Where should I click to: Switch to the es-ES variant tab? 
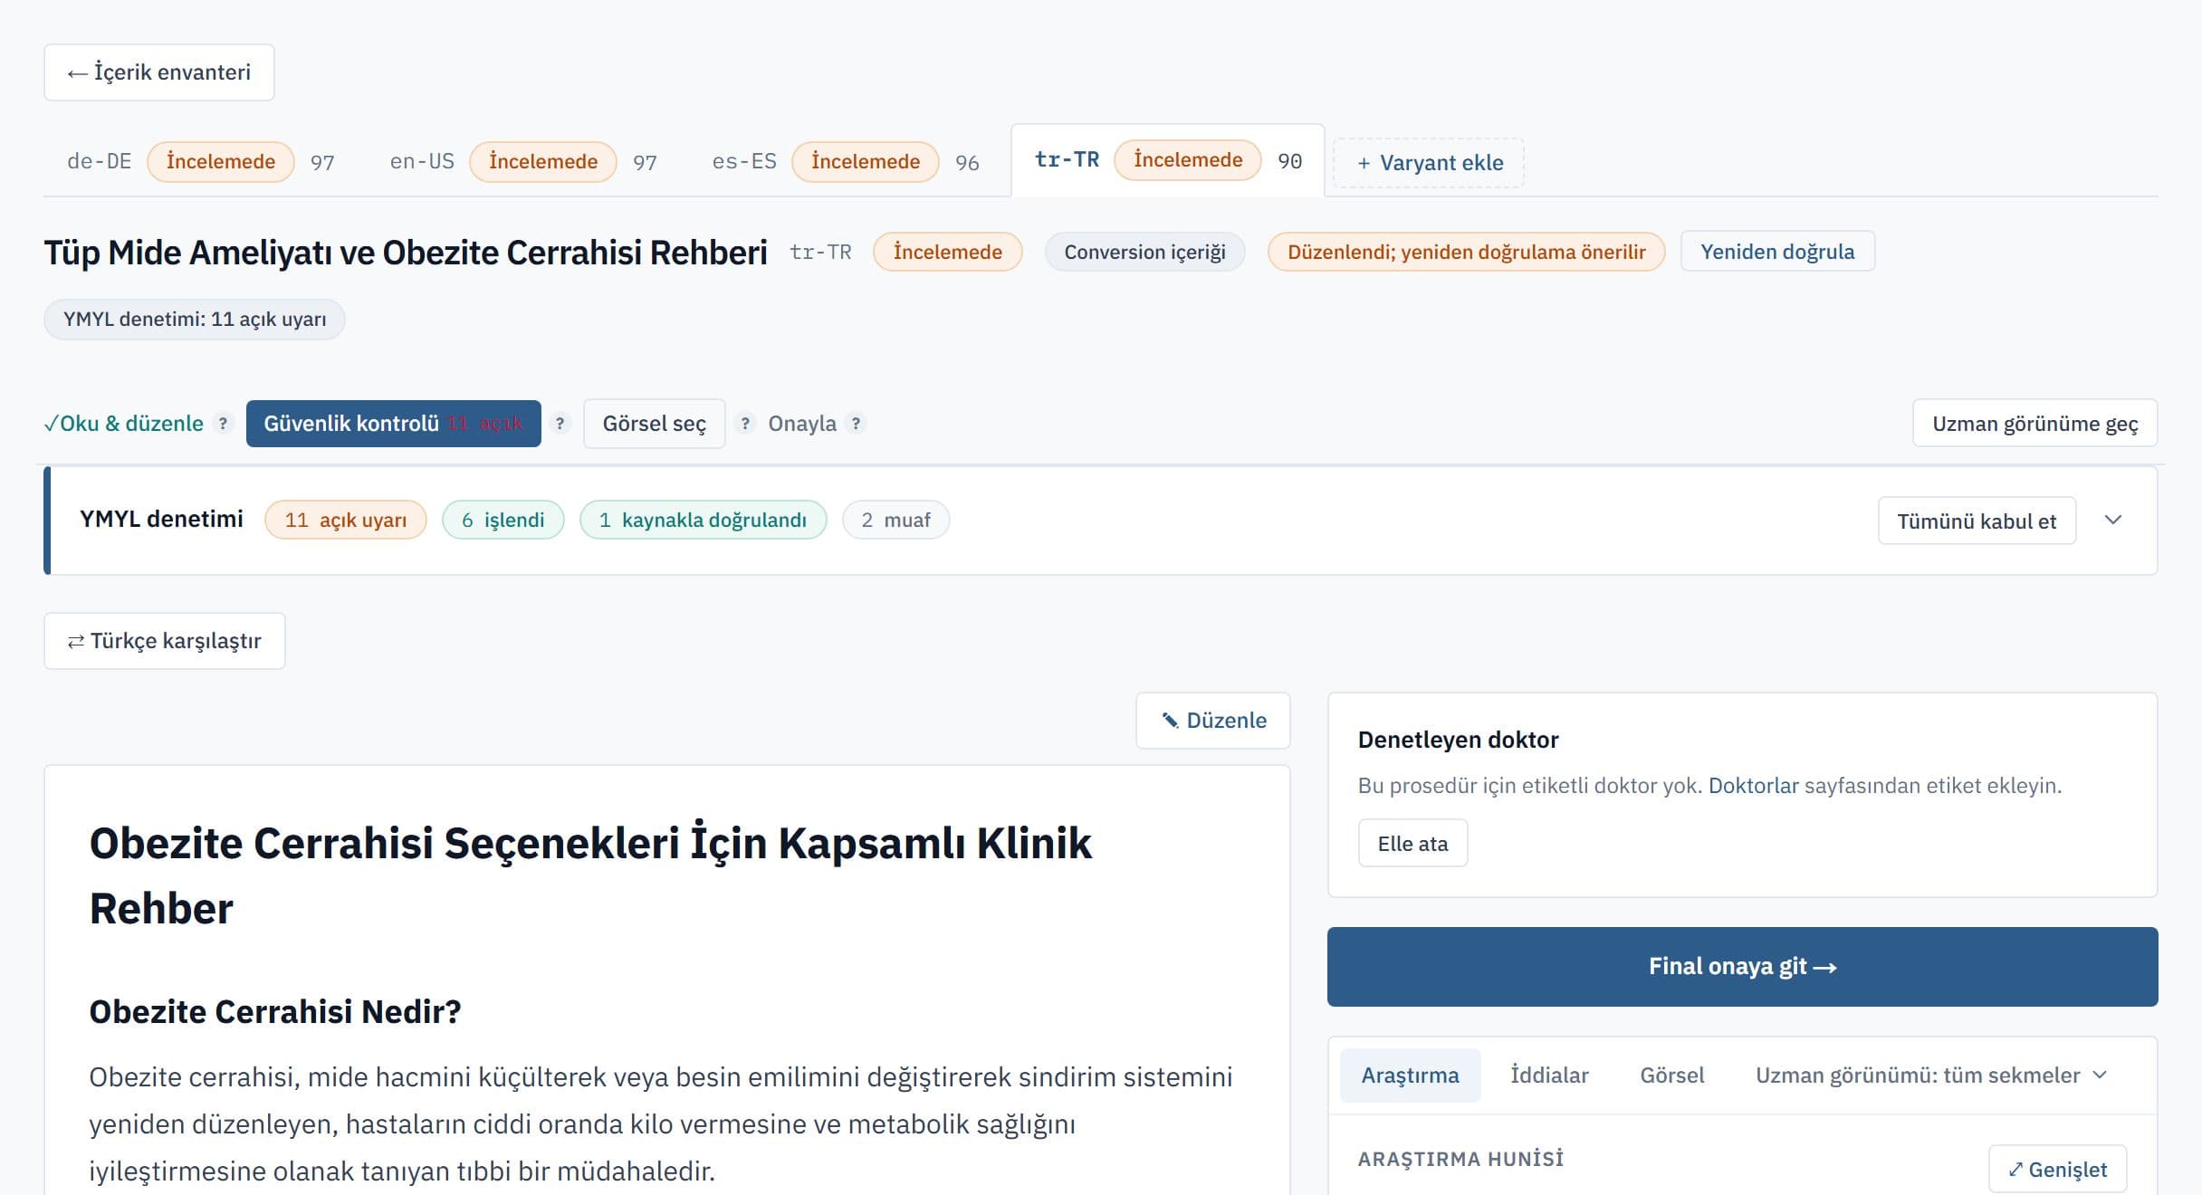pos(845,161)
